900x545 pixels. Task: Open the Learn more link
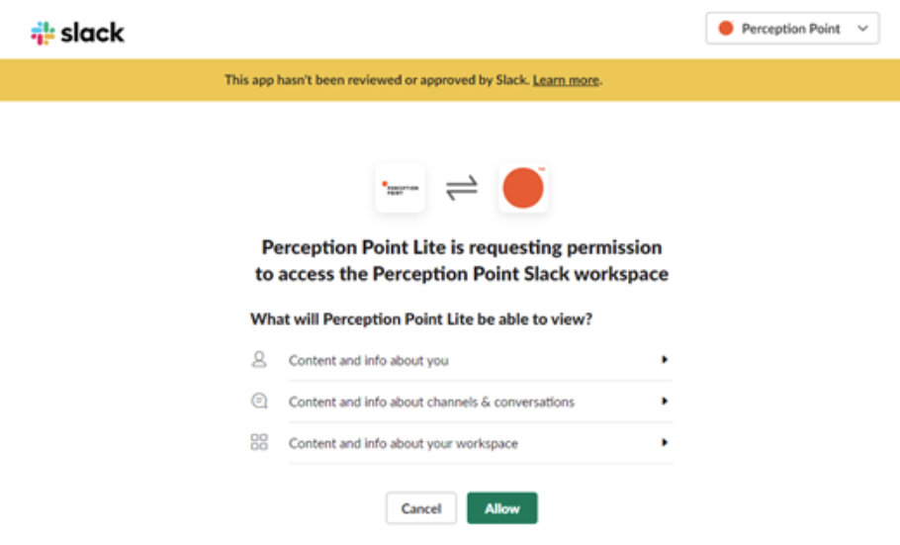click(566, 80)
